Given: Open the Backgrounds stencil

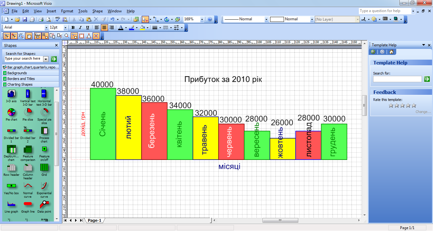Looking at the screenshot, I should click(x=30, y=73).
